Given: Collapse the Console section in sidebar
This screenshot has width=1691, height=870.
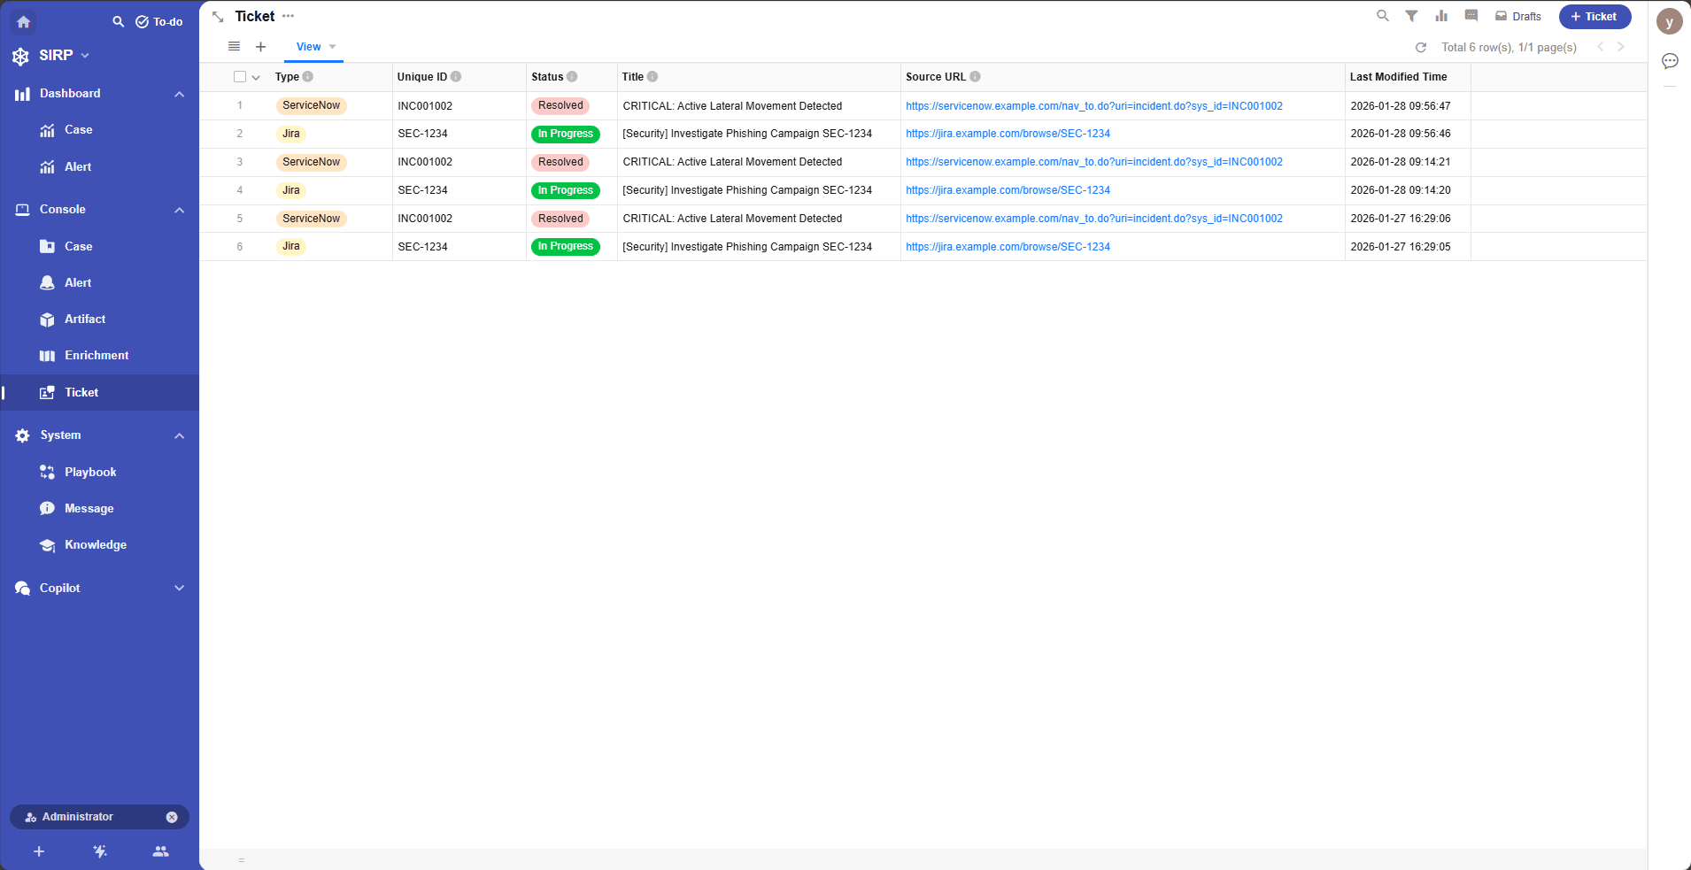Looking at the screenshot, I should [x=179, y=210].
